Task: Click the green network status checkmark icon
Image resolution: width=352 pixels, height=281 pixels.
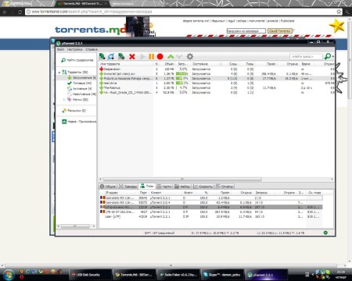Action: pyautogui.click(x=325, y=233)
